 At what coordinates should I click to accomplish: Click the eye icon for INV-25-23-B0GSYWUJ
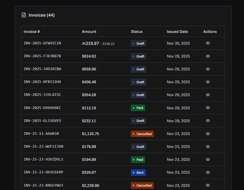207,185
